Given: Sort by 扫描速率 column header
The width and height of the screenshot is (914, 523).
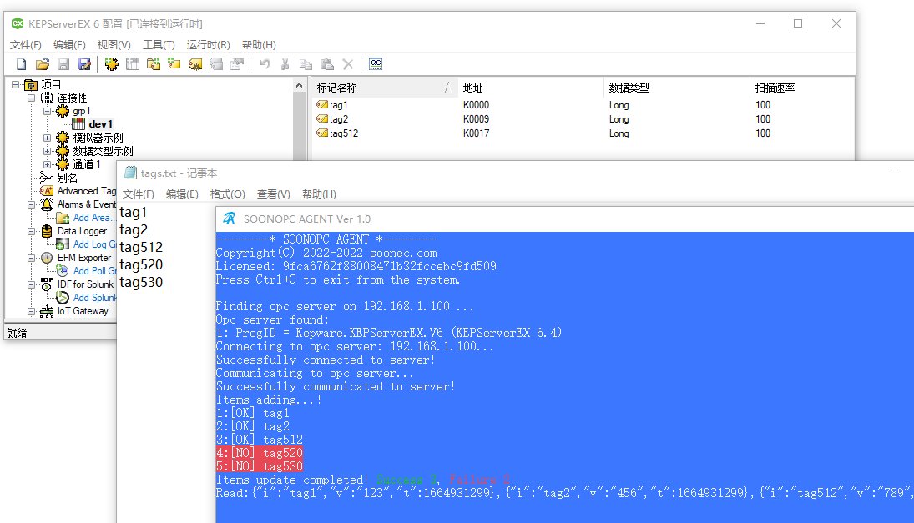Looking at the screenshot, I should pyautogui.click(x=802, y=88).
